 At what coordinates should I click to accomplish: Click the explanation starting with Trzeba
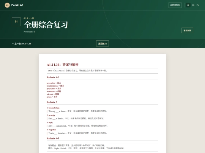pos(78,133)
